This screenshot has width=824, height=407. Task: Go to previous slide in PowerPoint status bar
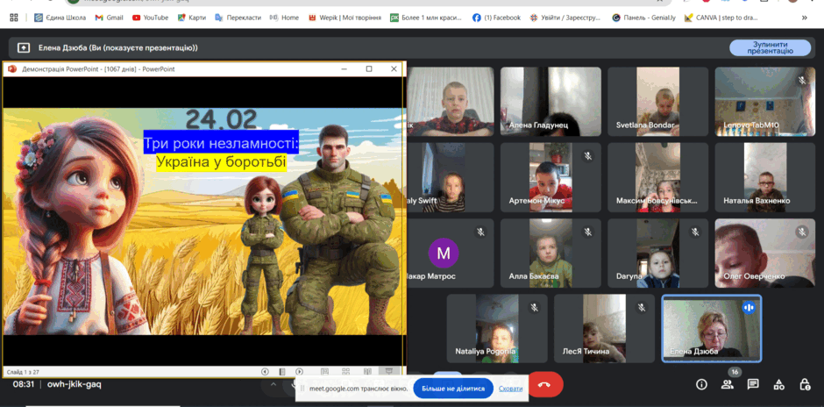pos(265,372)
